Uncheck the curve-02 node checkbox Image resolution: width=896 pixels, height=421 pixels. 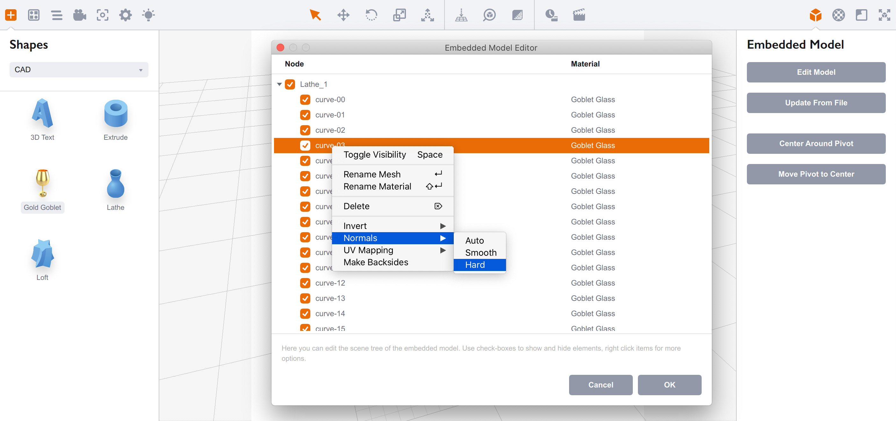click(305, 130)
